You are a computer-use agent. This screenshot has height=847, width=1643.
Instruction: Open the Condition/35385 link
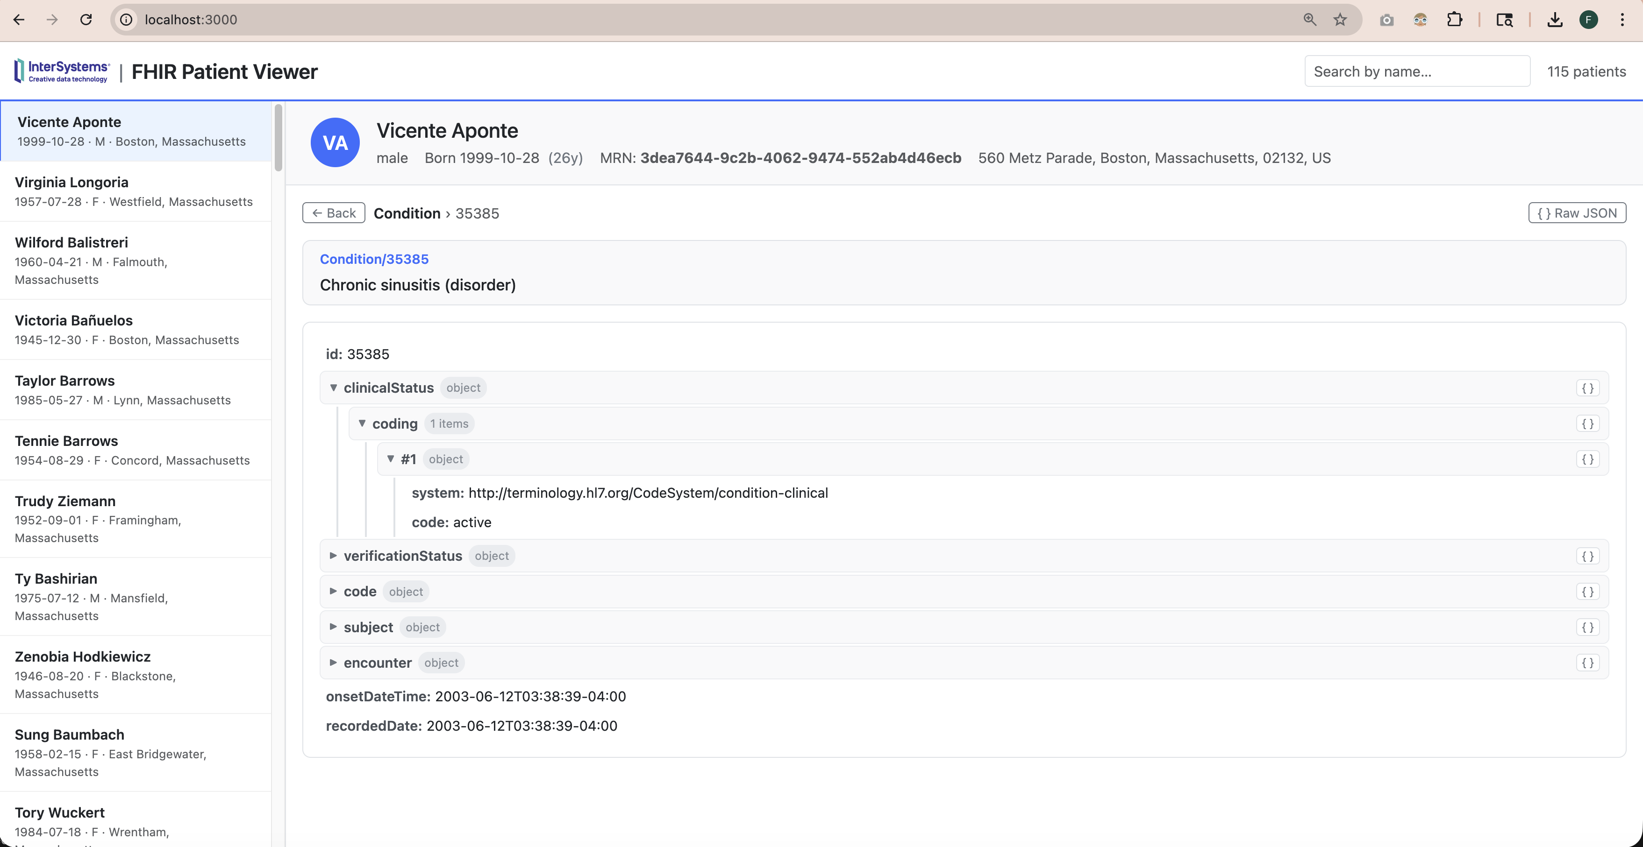pyautogui.click(x=374, y=259)
